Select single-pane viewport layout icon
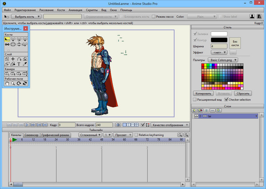 124,125
